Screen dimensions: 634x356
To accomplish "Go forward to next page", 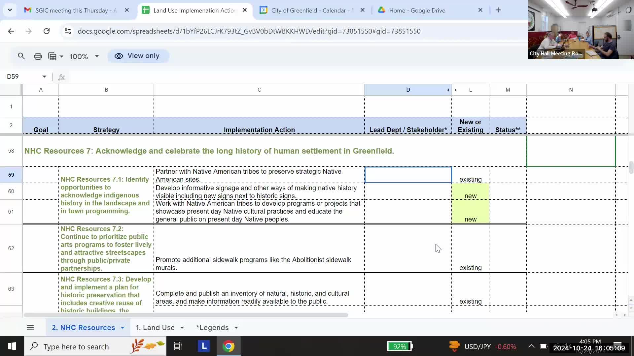I will (x=29, y=31).
